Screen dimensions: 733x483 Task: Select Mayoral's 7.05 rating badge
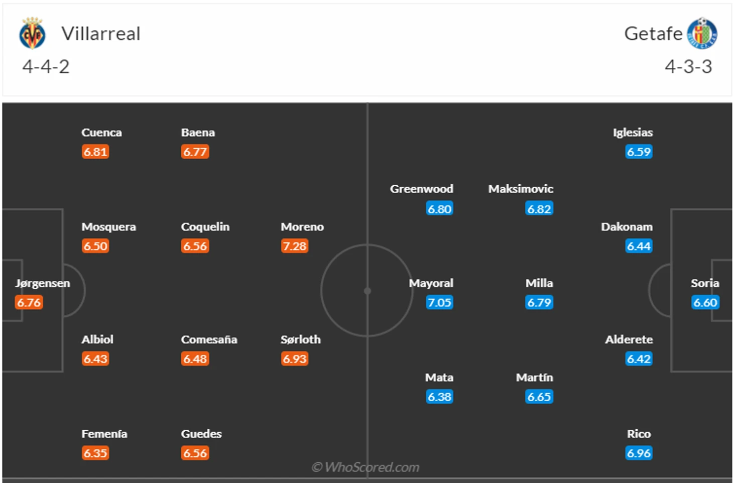pyautogui.click(x=439, y=302)
